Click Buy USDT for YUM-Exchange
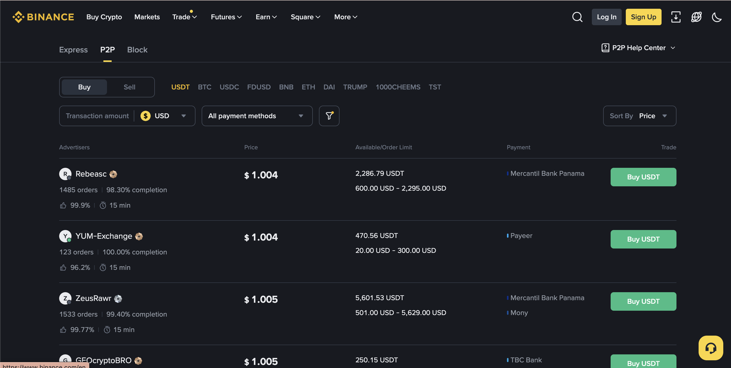The image size is (731, 368). pos(643,239)
